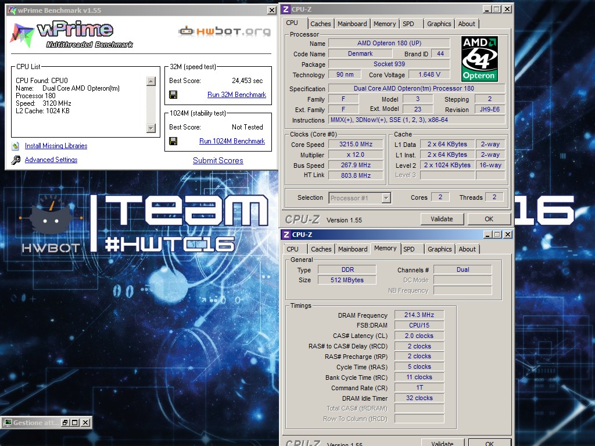Minimize the top CPU-Z window
Viewport: 595px width, 446px height.
[488, 9]
